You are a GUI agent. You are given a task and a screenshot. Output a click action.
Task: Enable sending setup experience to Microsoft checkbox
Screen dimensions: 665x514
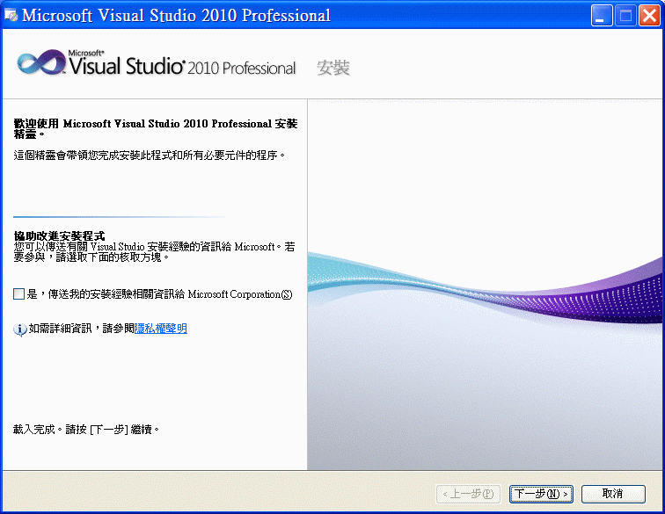tap(19, 294)
